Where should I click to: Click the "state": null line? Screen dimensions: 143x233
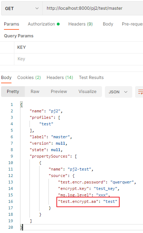coord(46,150)
